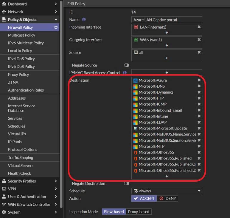Click the Dashboard gauge icon
Screen dimensions: 230x218
point(4,4)
